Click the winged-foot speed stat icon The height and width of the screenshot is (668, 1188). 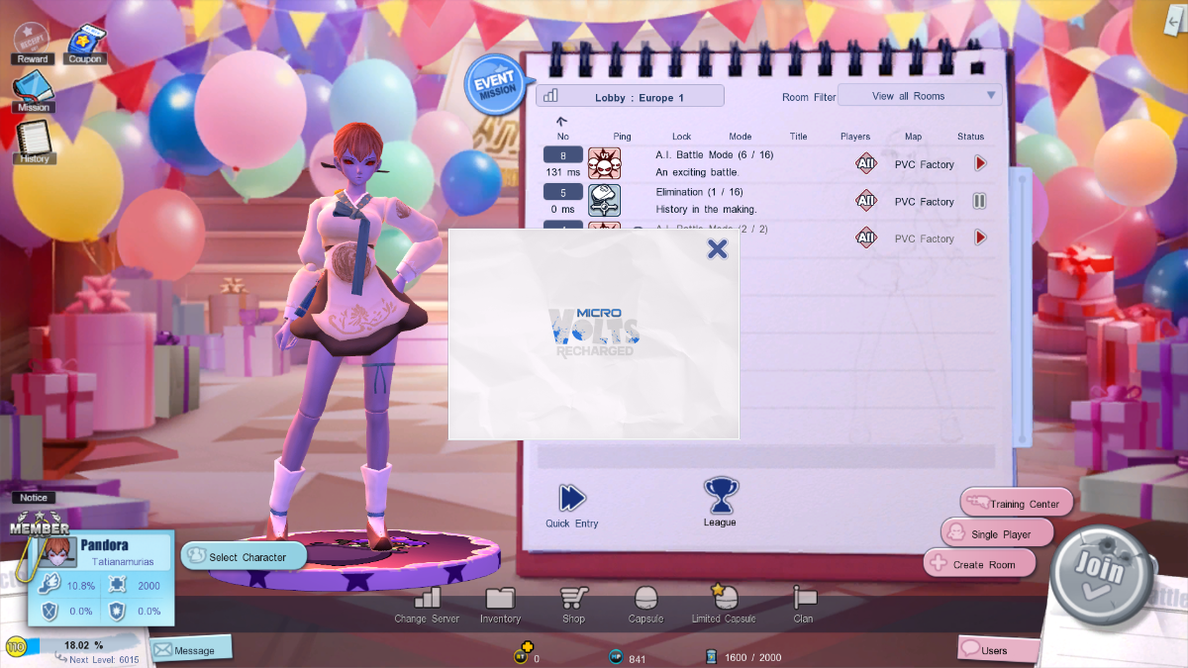[49, 585]
